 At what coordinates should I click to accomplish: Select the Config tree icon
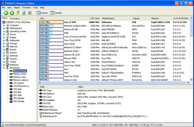coord(8,62)
